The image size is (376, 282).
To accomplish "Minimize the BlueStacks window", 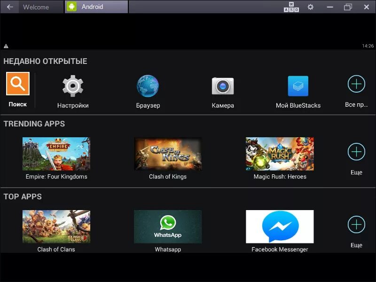I will [x=330, y=7].
